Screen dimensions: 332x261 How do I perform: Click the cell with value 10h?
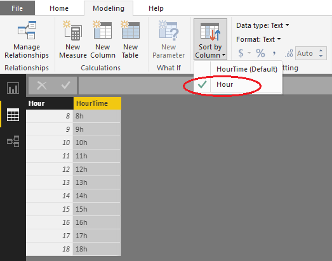[x=96, y=143]
